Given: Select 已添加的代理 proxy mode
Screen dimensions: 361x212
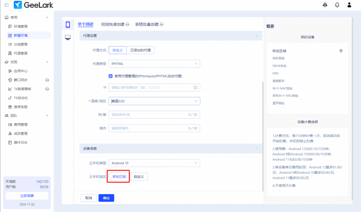Looking at the screenshot, I should click(140, 50).
